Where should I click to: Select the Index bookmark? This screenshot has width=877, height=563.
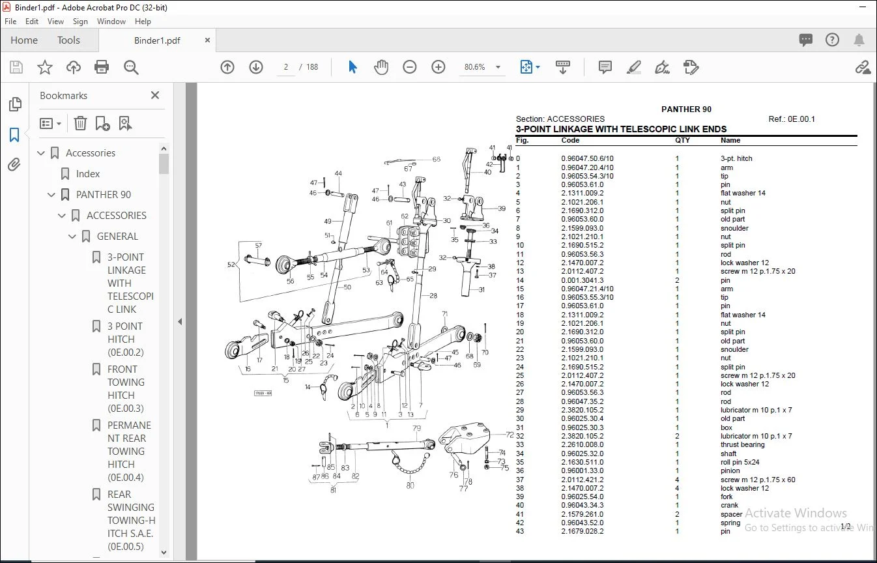tap(88, 174)
